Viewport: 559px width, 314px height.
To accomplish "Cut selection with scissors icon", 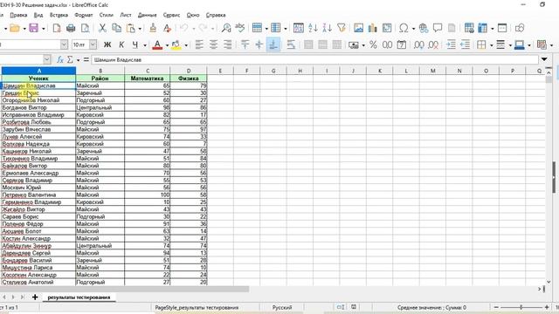I will coord(102,28).
